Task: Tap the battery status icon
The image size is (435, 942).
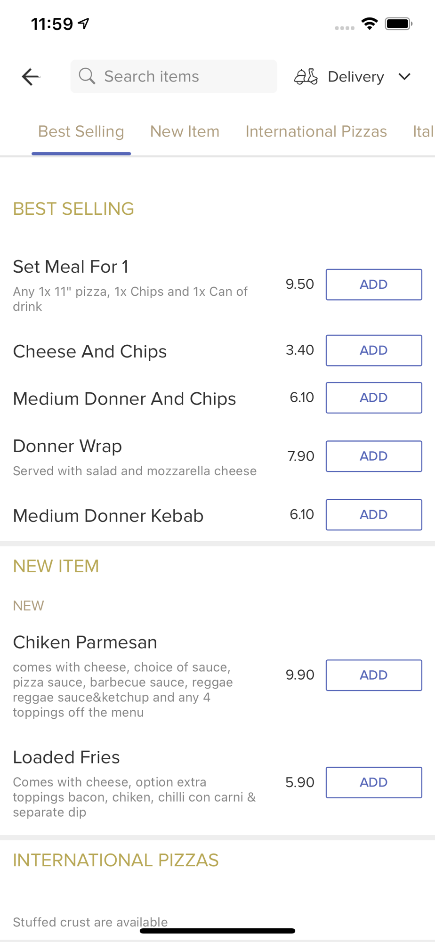Action: click(399, 24)
